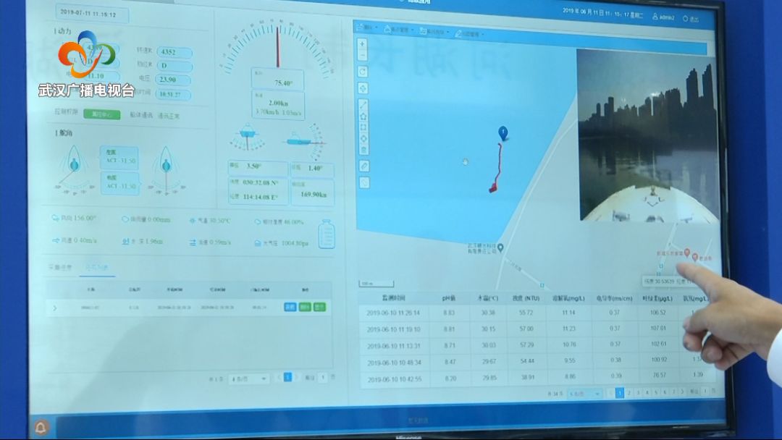Zoom in on the map with plus button
This screenshot has height=440, width=782.
363,43
